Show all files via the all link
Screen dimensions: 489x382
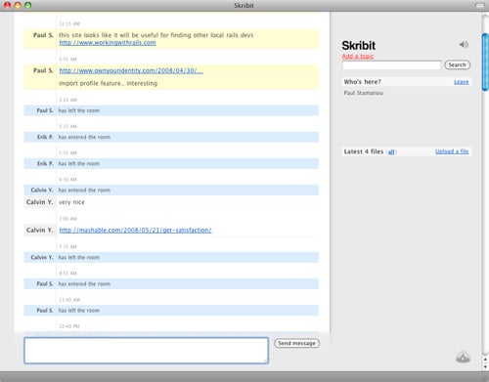391,151
